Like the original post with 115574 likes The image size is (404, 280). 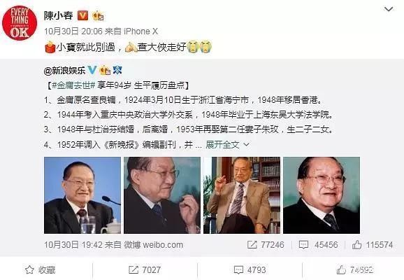[x=373, y=244]
